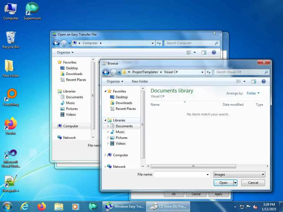Image resolution: width=283 pixels, height=212 pixels.
Task: Click muted volume icon in system tray
Action: click(255, 207)
